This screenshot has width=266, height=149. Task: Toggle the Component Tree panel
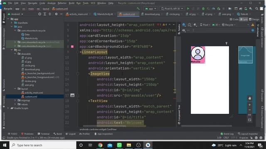179,115
